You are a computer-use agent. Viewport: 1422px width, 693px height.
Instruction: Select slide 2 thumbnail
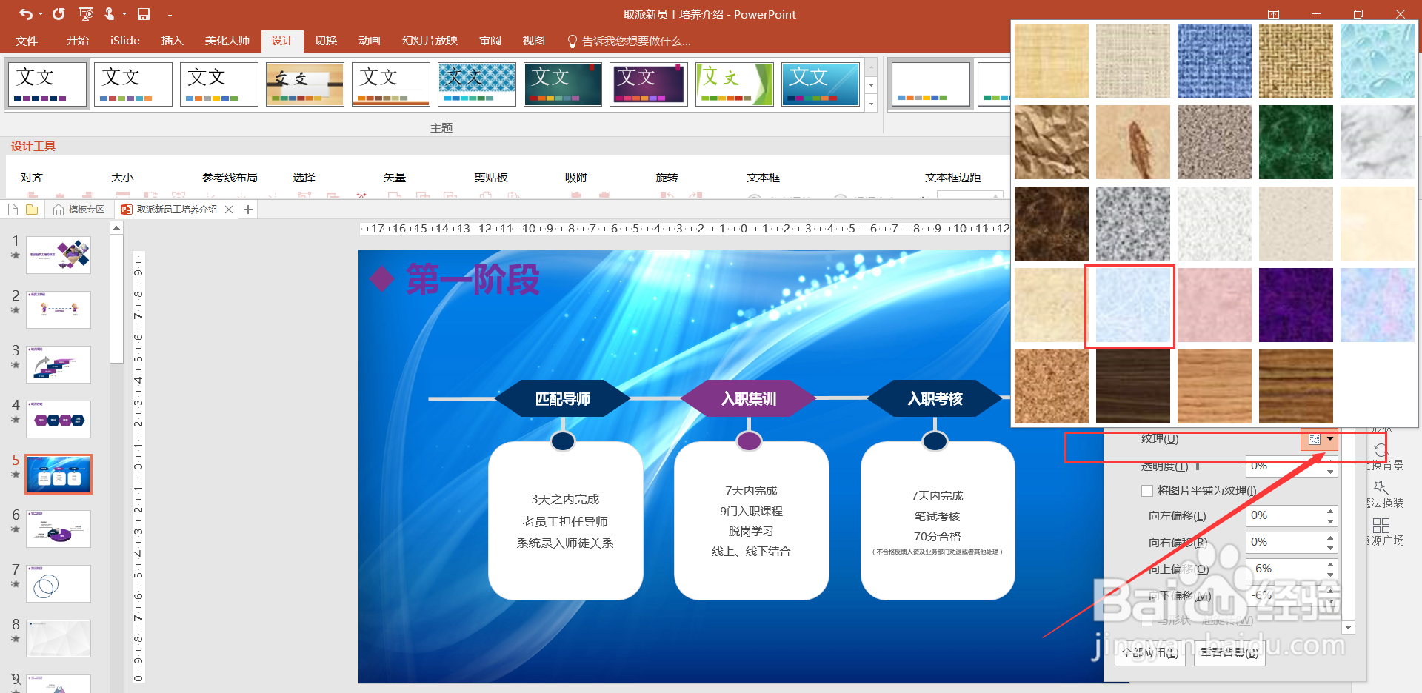[59, 309]
